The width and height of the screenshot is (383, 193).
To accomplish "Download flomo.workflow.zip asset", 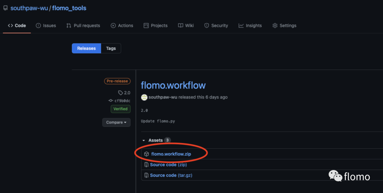I will (171, 154).
